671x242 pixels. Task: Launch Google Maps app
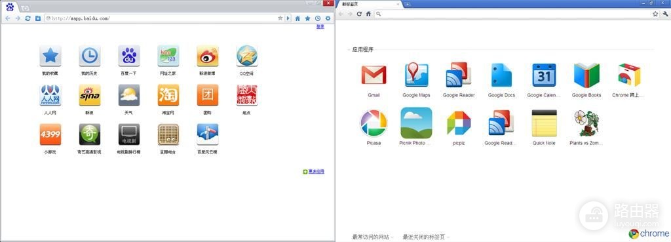point(416,75)
